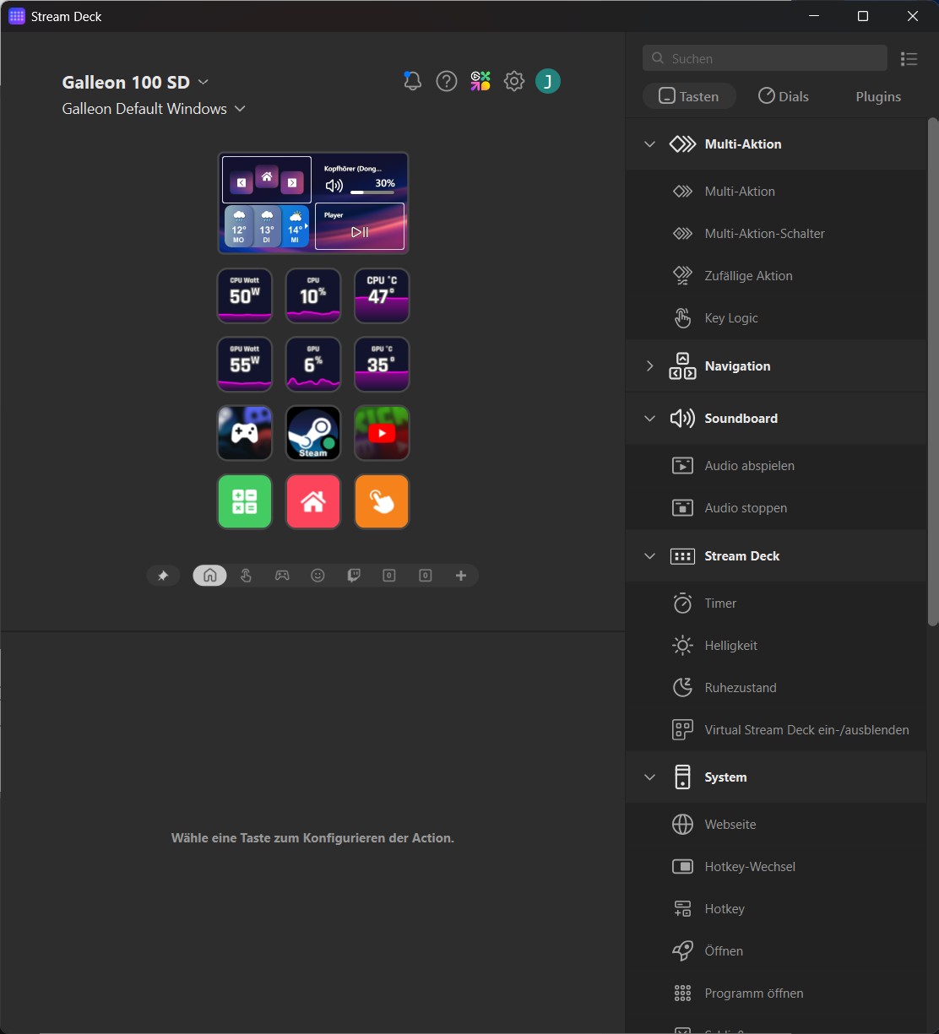Adjust the headphone volume slider at 30%
This screenshot has height=1034, width=939.
click(x=372, y=192)
